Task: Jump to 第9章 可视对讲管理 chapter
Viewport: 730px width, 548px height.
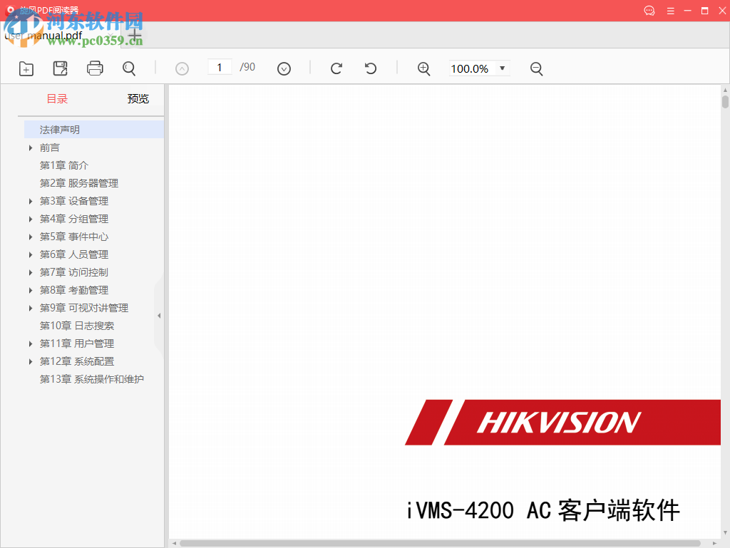Action: pos(84,308)
